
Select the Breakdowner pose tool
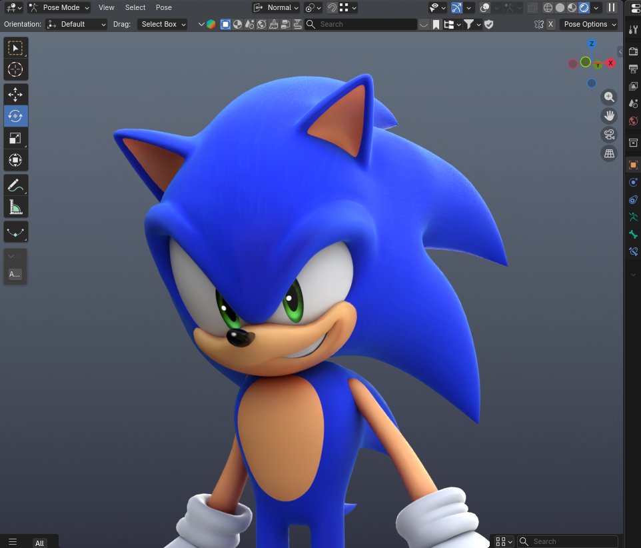(x=15, y=232)
